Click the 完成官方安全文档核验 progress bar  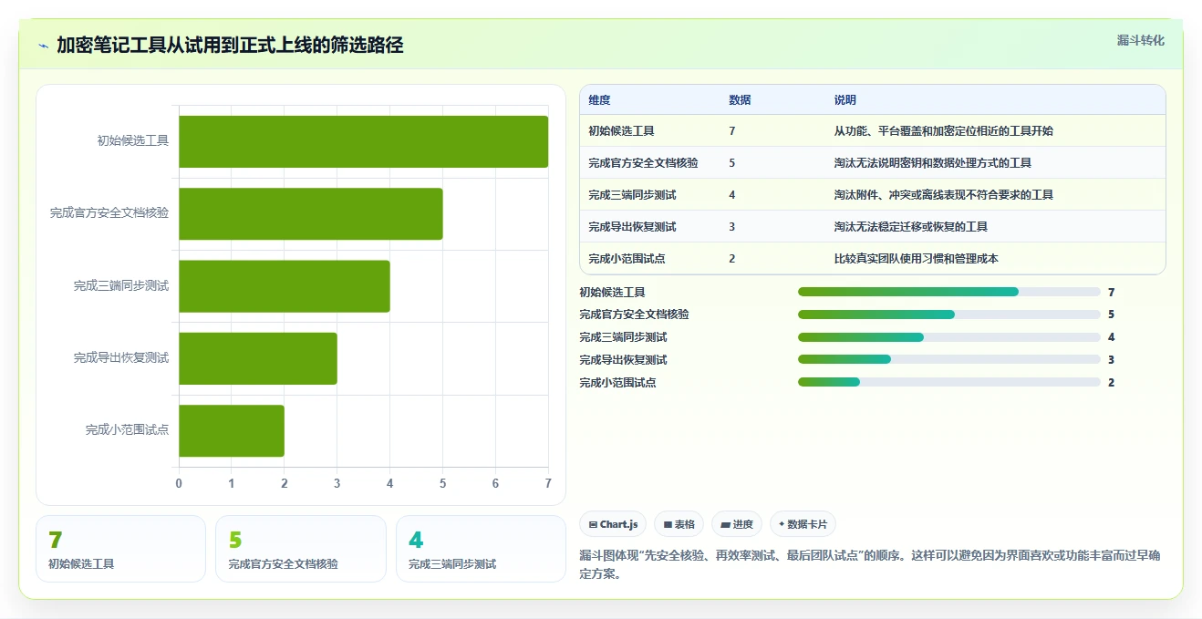(x=948, y=315)
